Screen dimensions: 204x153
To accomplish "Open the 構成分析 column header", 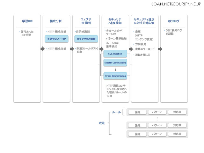I will click(56, 21).
